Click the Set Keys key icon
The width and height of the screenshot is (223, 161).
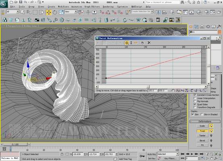coord(142,156)
